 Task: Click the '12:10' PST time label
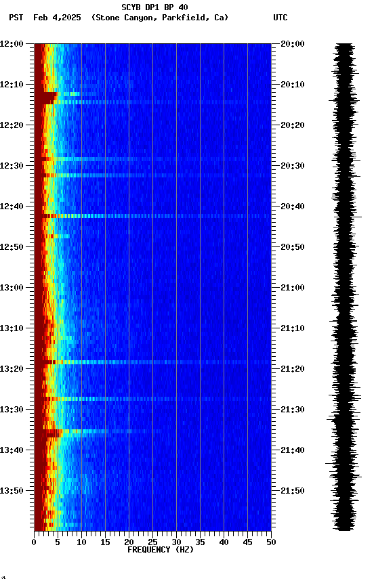[12, 85]
